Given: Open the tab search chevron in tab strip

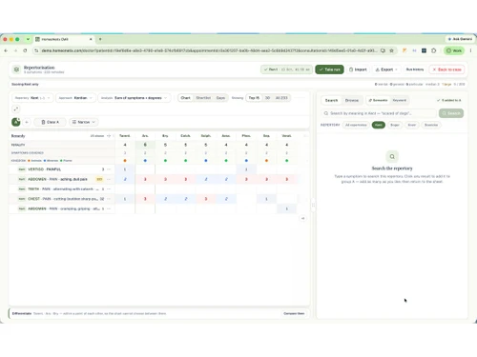Looking at the screenshot, I should point(28,39).
